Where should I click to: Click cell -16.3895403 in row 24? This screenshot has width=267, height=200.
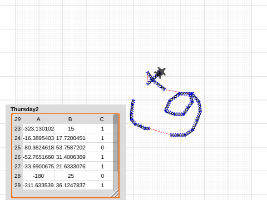coord(38,138)
